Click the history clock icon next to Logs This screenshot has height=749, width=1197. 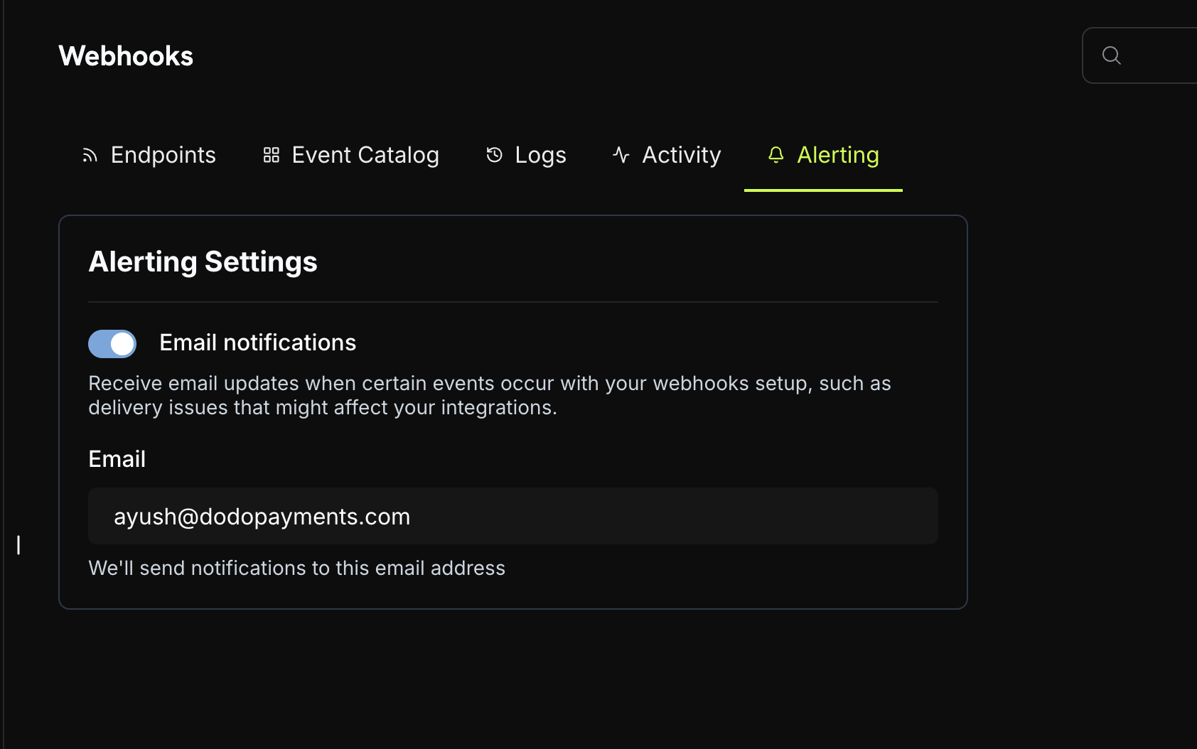coord(493,155)
